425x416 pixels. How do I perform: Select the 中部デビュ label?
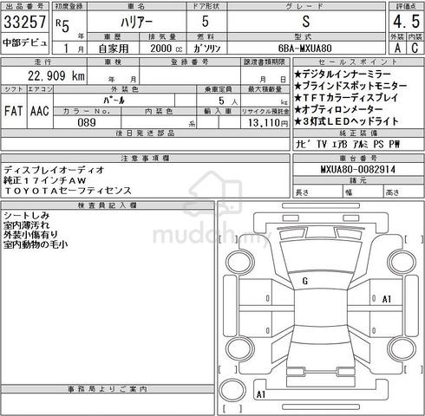pyautogui.click(x=25, y=42)
